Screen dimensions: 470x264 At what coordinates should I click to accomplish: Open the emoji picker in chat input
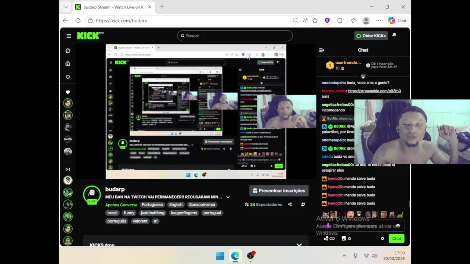[398, 226]
